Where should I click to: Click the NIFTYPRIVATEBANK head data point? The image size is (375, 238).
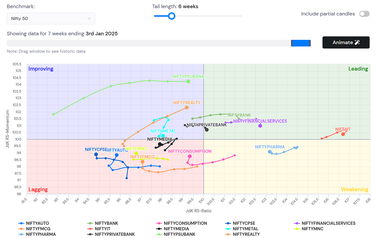(207, 130)
